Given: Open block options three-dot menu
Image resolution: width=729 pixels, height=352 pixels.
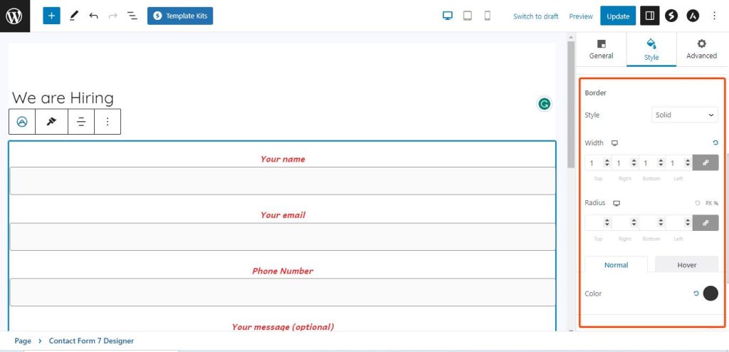Looking at the screenshot, I should [x=107, y=122].
